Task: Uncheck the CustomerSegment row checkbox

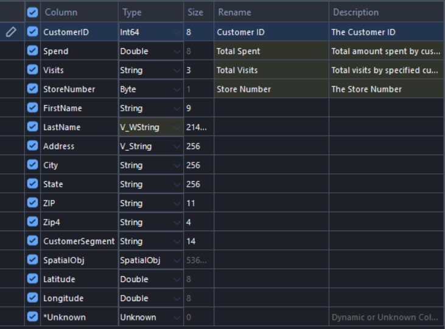Action: pos(33,241)
